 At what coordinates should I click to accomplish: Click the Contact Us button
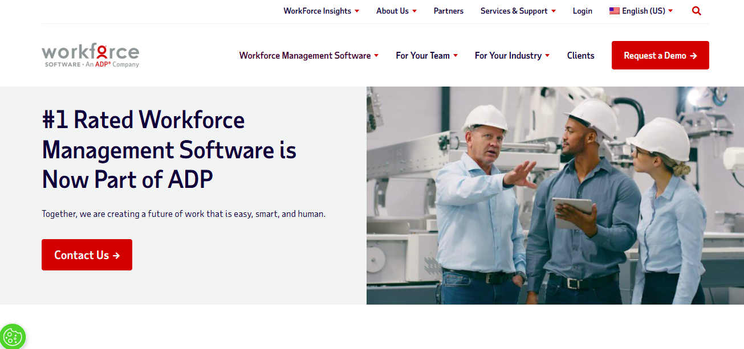87,254
